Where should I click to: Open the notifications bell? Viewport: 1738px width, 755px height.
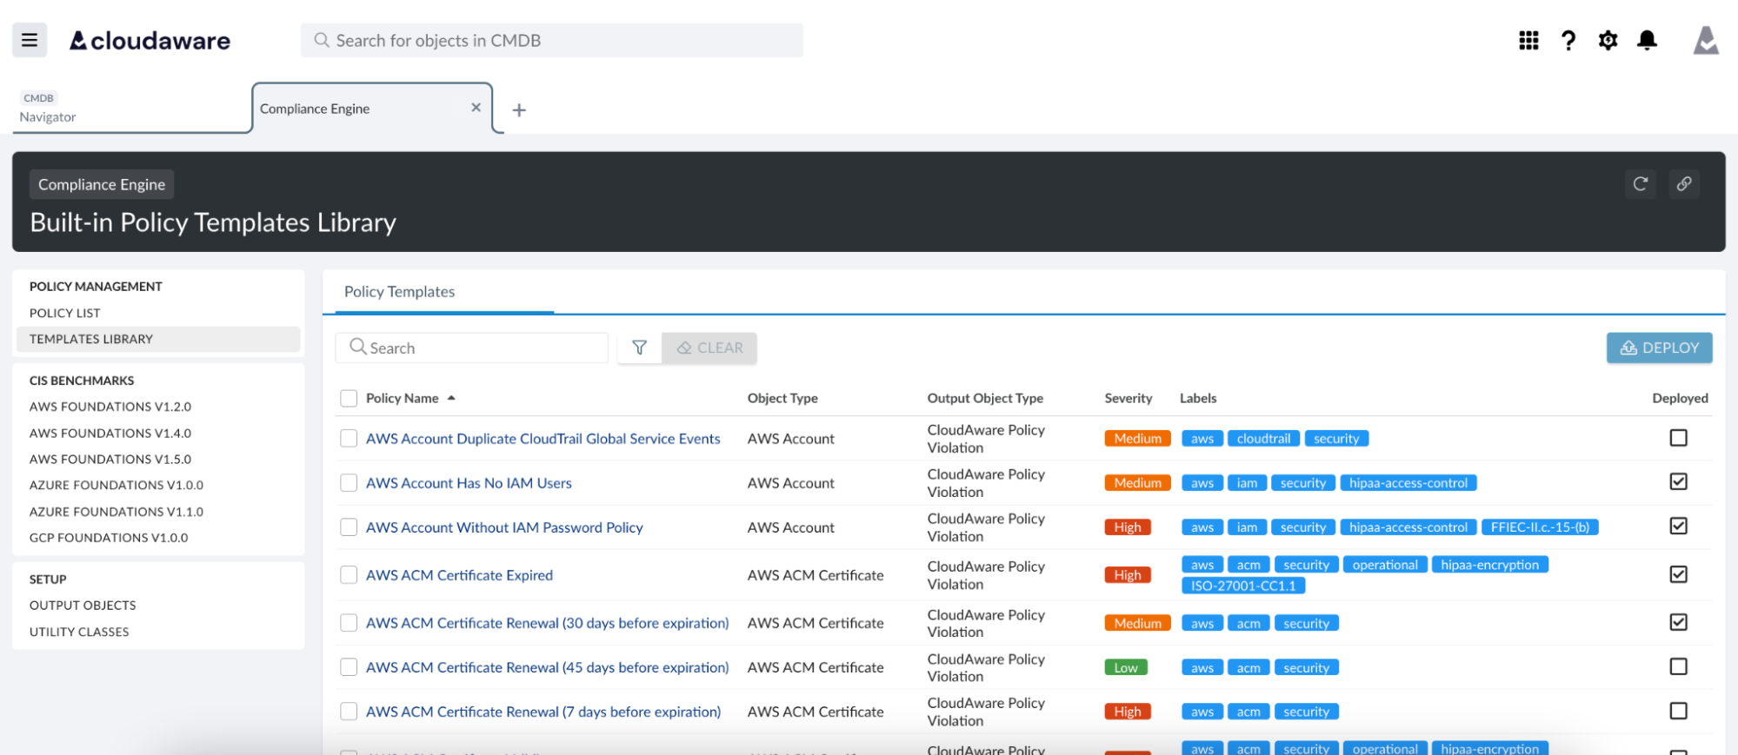click(1647, 41)
